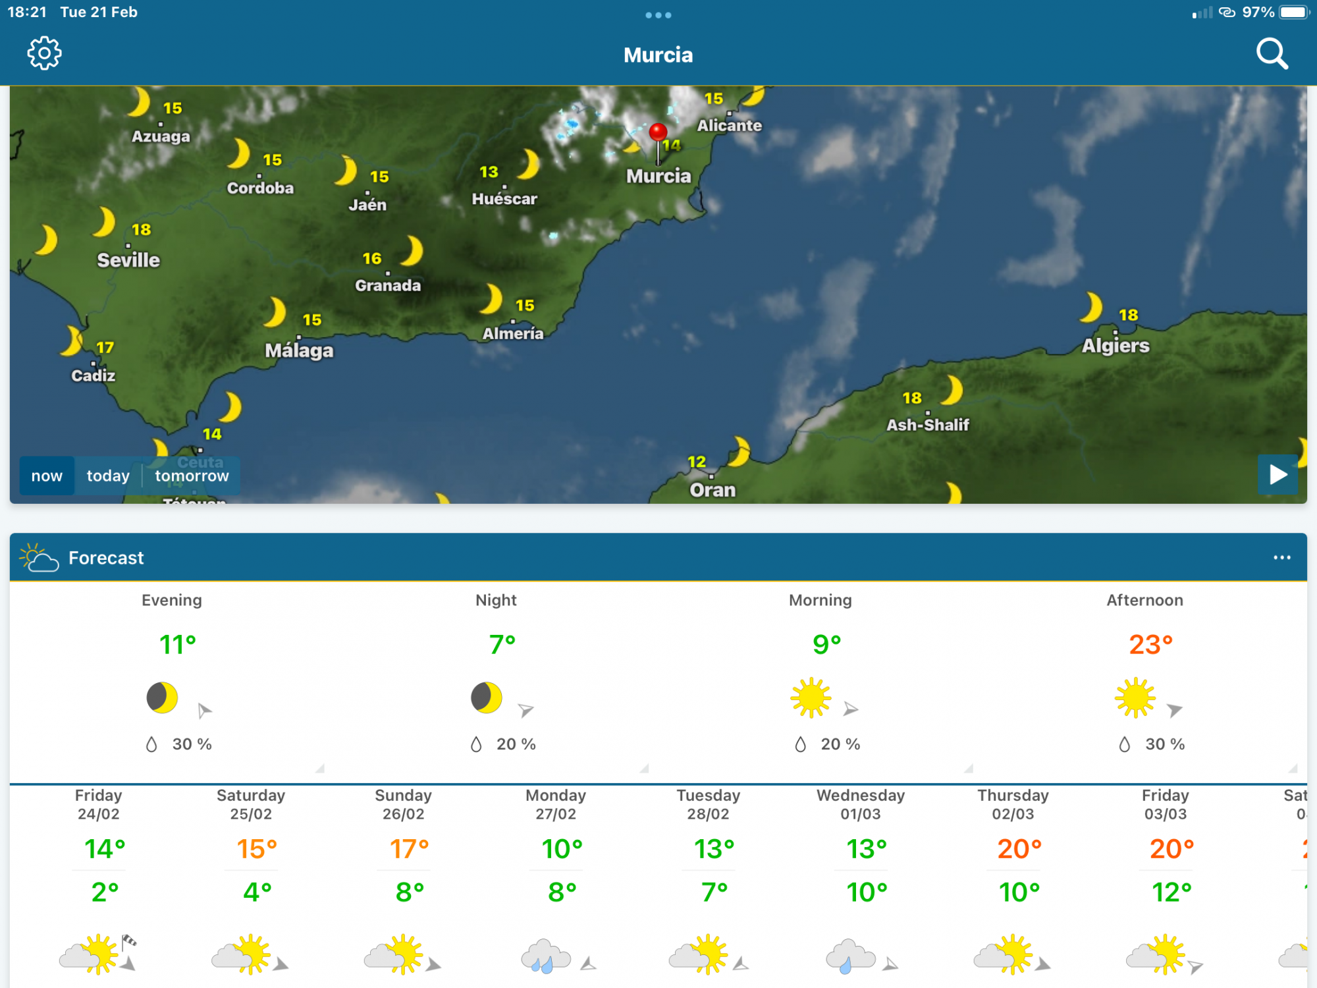
Task: Tap the Algiers moon weather icon
Action: pos(1092,307)
